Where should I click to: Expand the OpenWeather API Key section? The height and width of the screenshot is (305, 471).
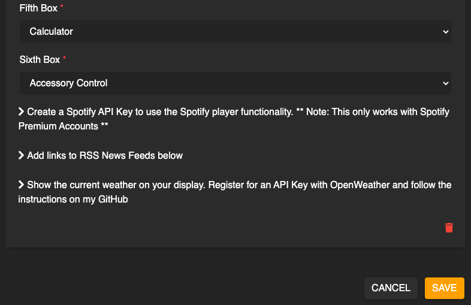[x=234, y=192]
